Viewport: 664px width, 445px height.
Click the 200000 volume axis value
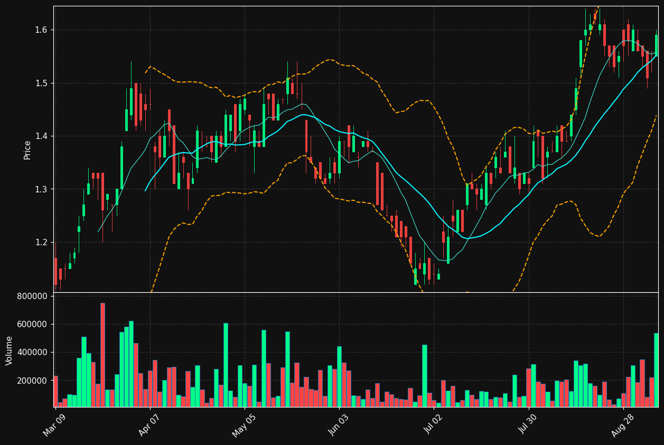tap(32, 381)
